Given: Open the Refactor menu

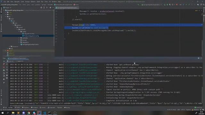Looking at the screenshot, I should coord(33,2).
